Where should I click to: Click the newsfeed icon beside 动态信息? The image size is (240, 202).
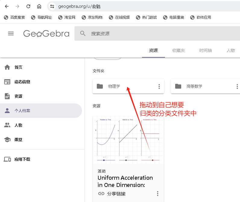click(7, 82)
